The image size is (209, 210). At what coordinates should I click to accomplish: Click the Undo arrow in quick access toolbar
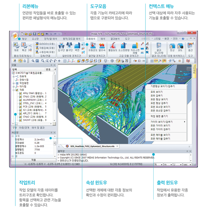click(47, 34)
